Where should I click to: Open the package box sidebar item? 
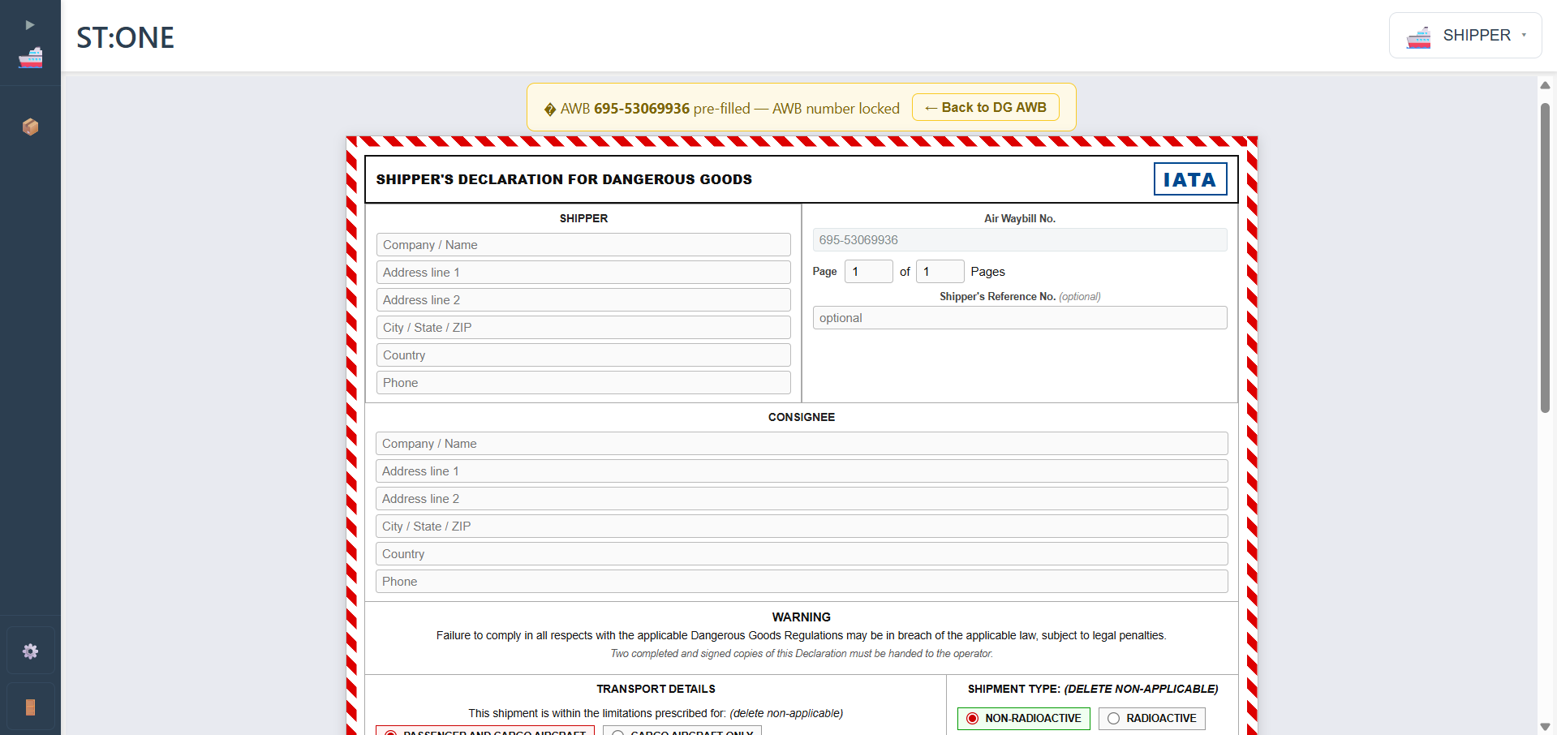[x=30, y=127]
